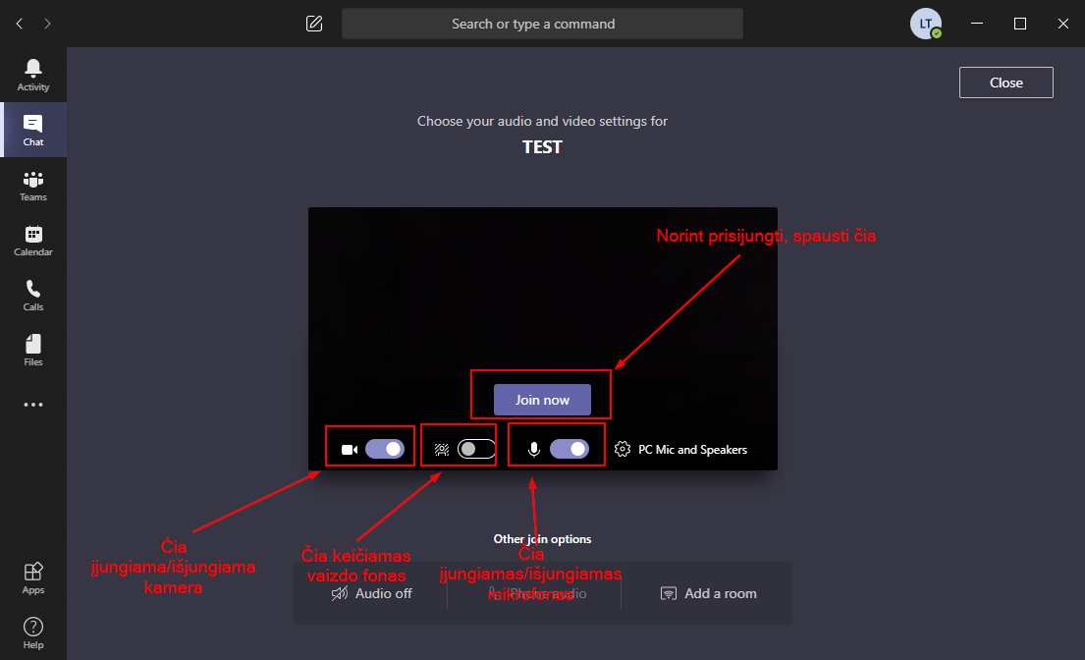This screenshot has width=1085, height=660.
Task: Open the Help menu
Action: pyautogui.click(x=33, y=632)
